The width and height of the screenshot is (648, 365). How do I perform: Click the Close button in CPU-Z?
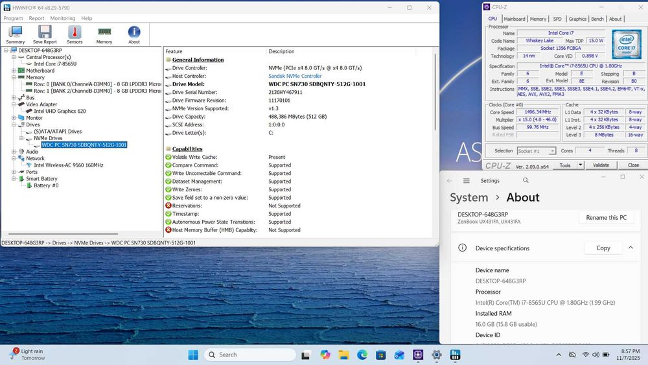click(x=633, y=165)
